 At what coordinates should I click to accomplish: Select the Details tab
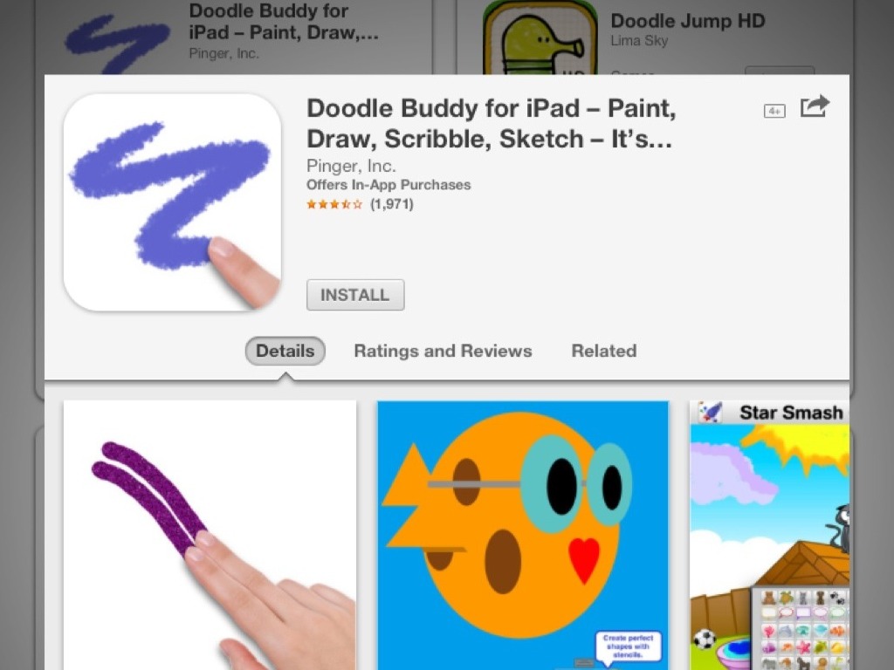[285, 351]
